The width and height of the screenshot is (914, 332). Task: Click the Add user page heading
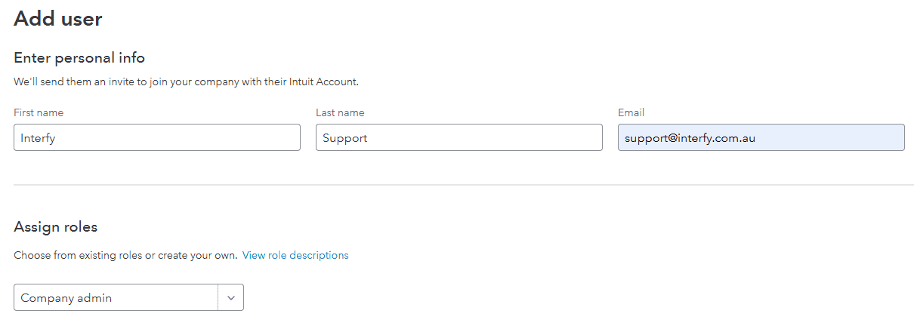tap(58, 19)
